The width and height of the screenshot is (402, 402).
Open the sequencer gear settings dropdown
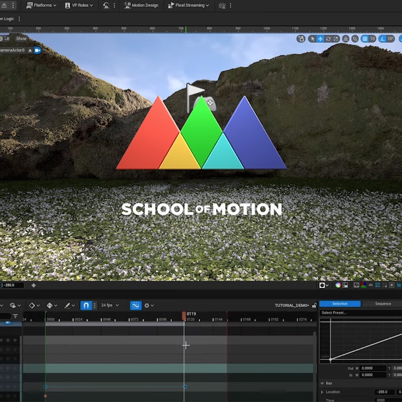(149, 306)
